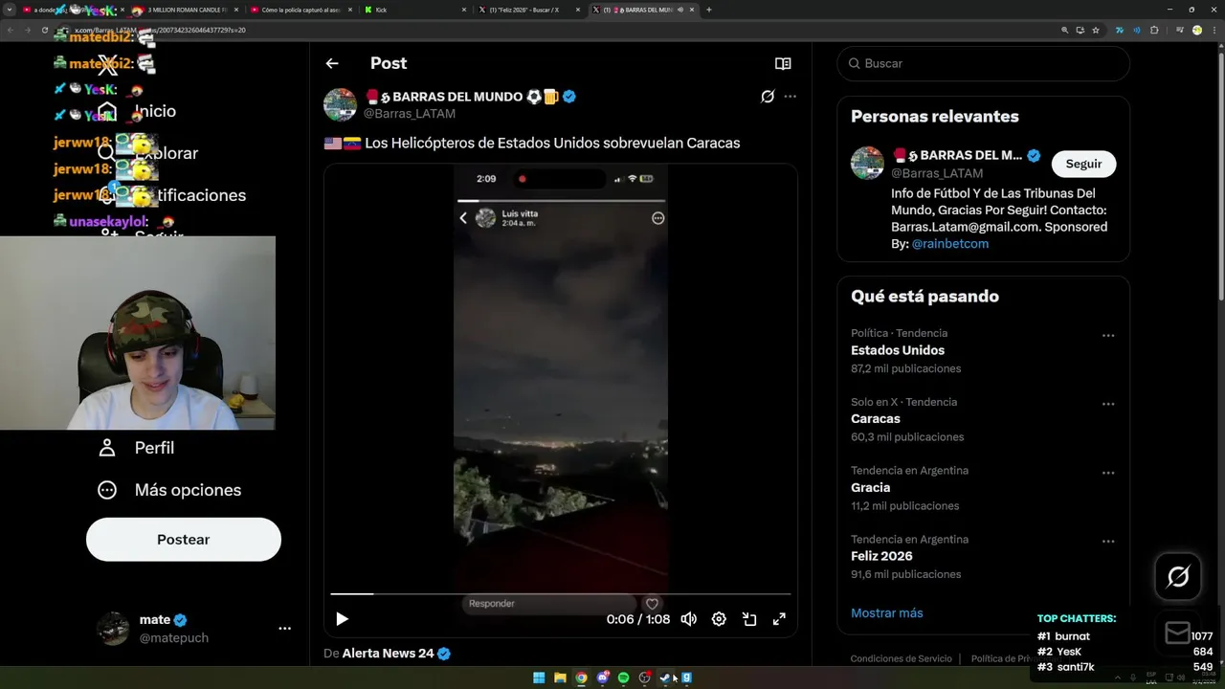This screenshot has height=689, width=1225.
Task: Open Inicio in the sidebar
Action: pos(136,111)
